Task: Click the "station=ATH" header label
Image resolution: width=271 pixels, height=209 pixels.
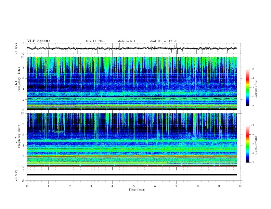Action: pyautogui.click(x=127, y=41)
